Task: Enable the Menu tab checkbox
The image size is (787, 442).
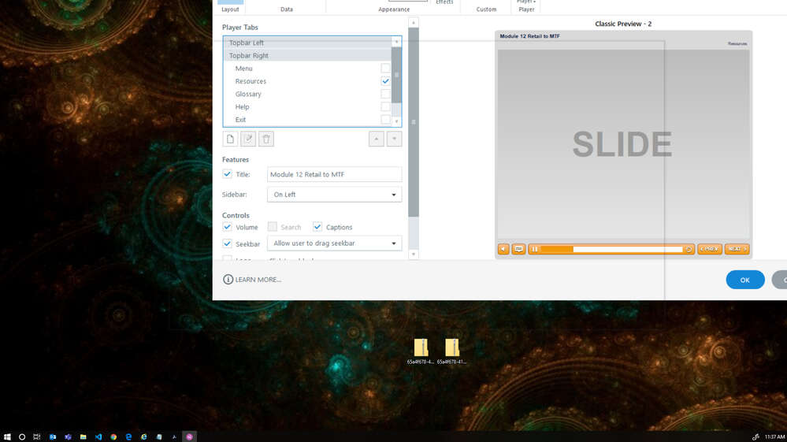Action: click(x=385, y=69)
